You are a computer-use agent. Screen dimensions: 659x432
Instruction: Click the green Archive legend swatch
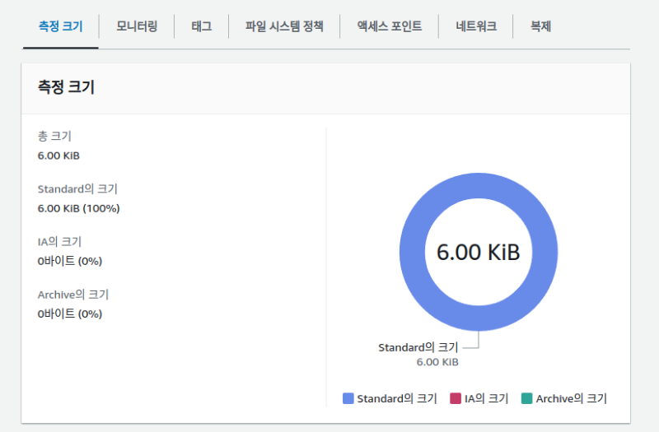tap(526, 398)
